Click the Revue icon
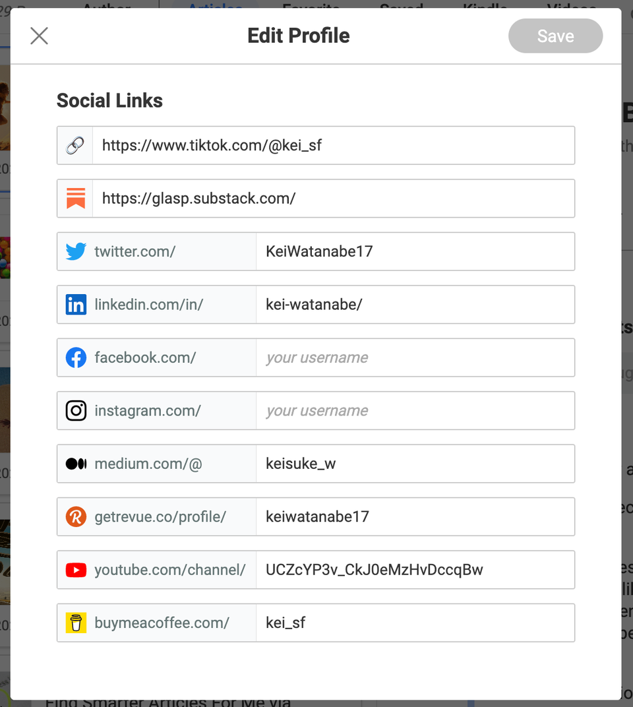This screenshot has width=633, height=707. [76, 516]
